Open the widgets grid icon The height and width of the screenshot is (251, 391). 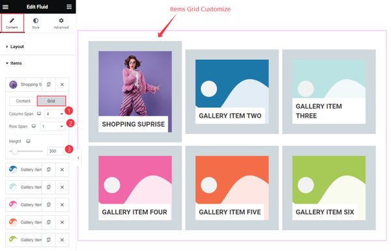coord(69,7)
